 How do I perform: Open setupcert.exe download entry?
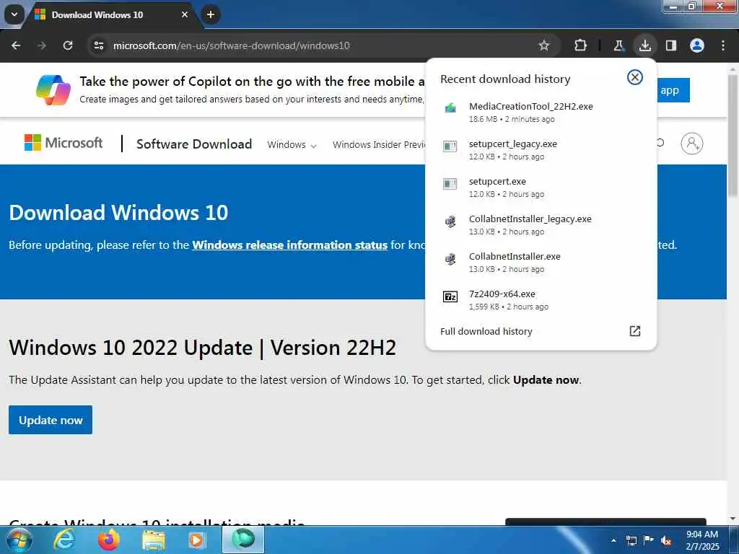[541, 187]
